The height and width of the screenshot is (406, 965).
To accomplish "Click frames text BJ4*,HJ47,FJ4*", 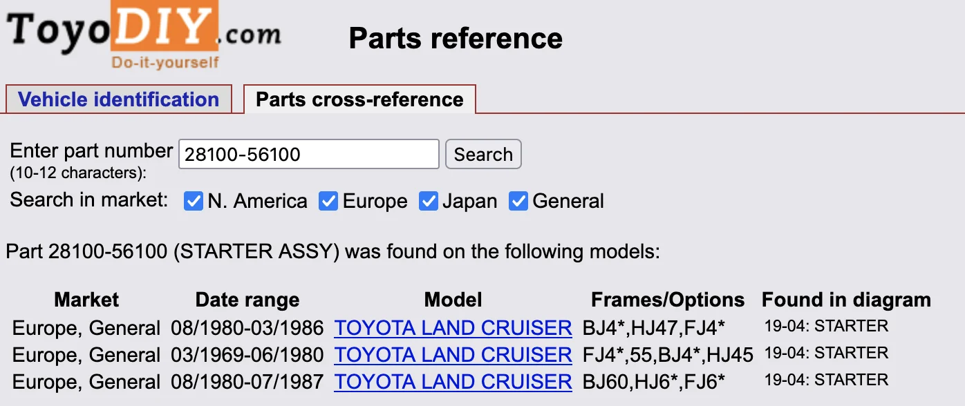I will pos(653,328).
